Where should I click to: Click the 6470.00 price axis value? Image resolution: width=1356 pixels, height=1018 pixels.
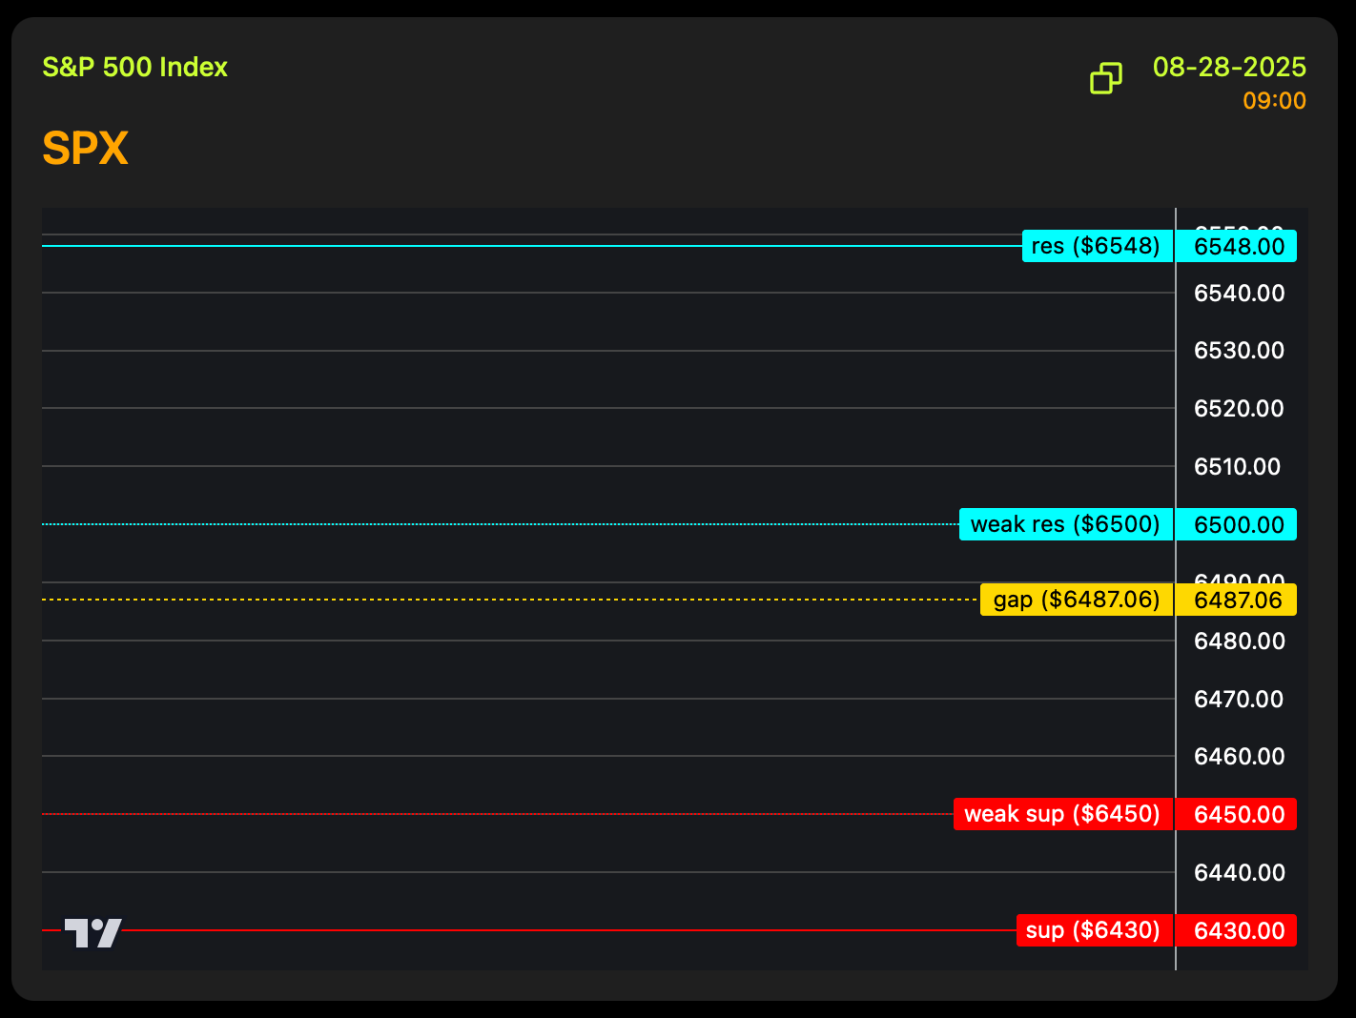[1239, 699]
